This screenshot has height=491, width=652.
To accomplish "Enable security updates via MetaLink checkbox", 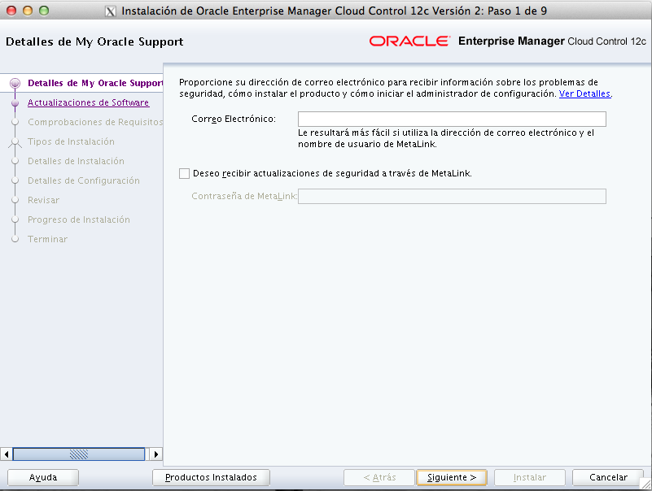I will 185,173.
